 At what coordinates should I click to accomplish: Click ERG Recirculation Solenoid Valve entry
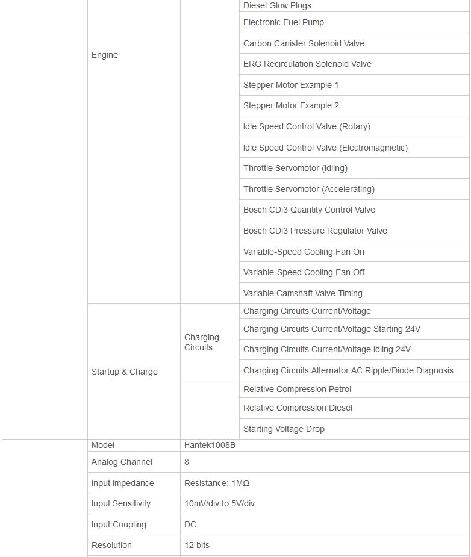pyautogui.click(x=307, y=64)
